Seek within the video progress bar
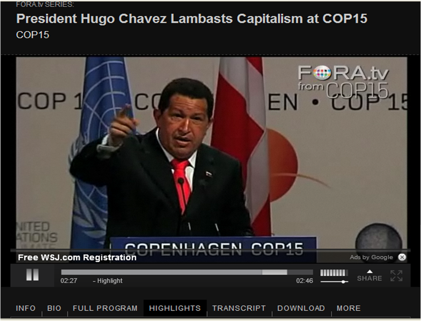 tap(187, 272)
